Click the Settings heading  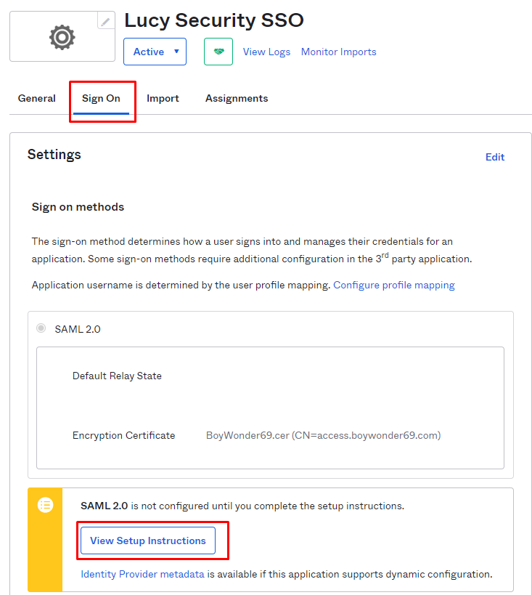click(x=54, y=155)
